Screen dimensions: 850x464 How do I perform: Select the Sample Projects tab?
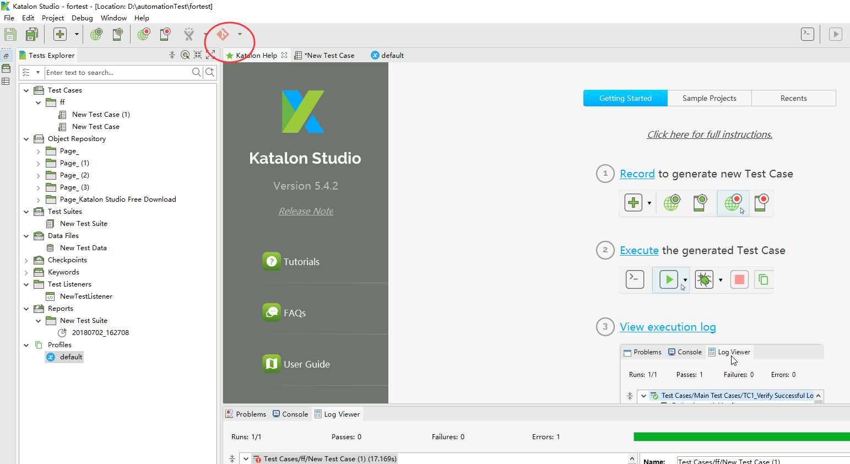[709, 98]
